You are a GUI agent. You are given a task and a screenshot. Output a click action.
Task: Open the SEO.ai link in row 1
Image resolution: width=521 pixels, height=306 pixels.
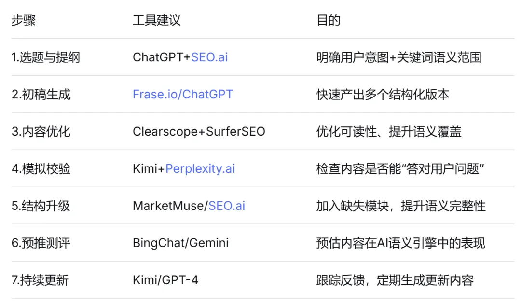click(x=209, y=57)
